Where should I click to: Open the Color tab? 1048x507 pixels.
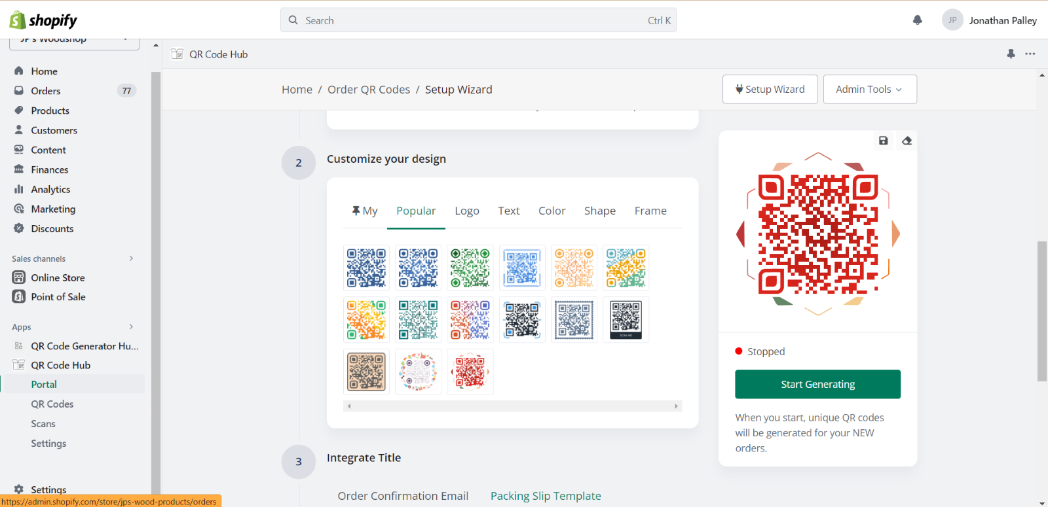tap(552, 211)
